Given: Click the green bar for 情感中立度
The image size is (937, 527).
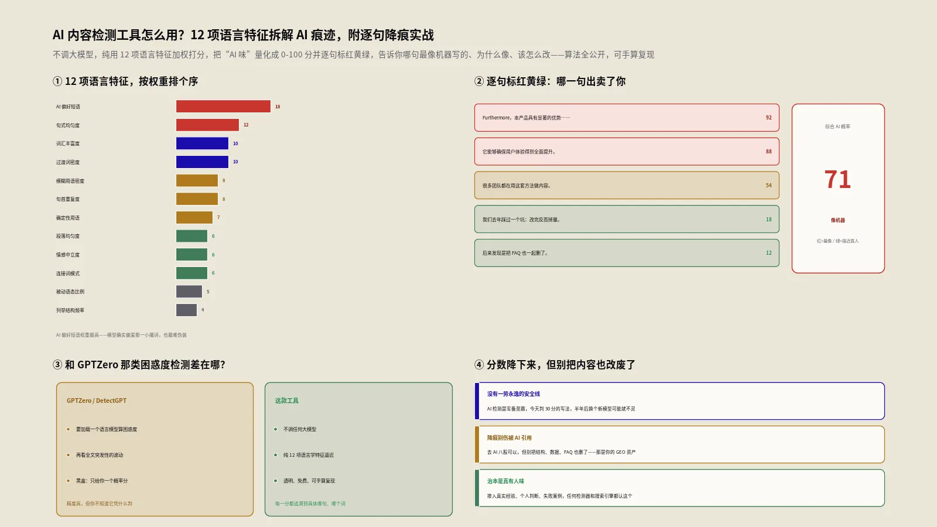Looking at the screenshot, I should [191, 255].
